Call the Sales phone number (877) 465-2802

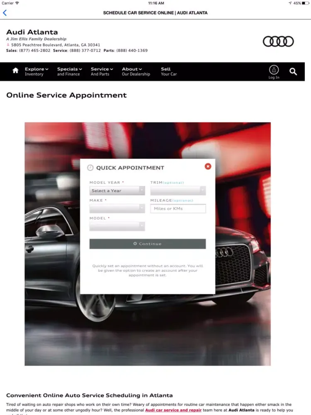[x=34, y=50]
